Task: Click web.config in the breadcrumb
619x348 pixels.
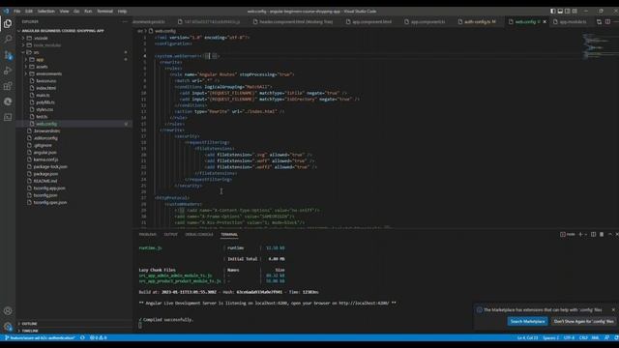Action: pyautogui.click(x=165, y=31)
